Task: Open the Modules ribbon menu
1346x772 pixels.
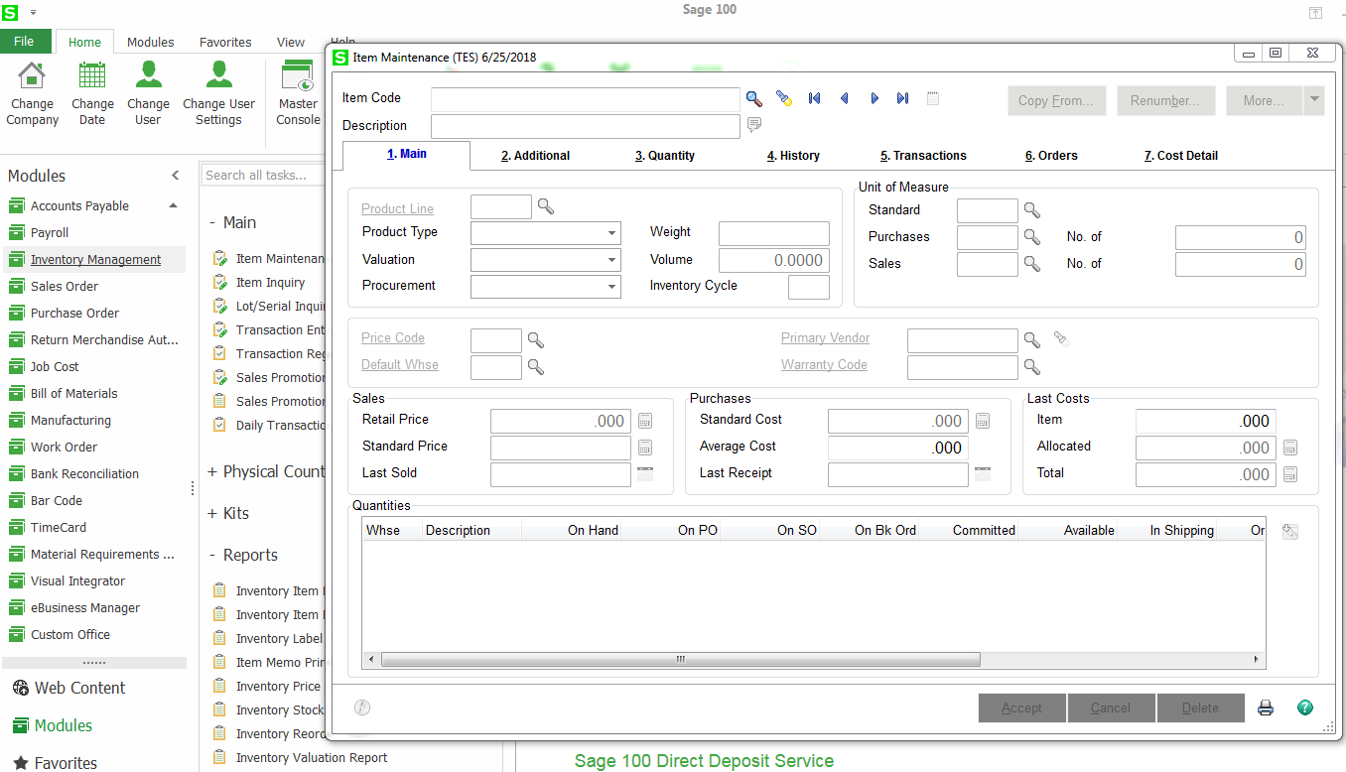Action: click(x=150, y=42)
